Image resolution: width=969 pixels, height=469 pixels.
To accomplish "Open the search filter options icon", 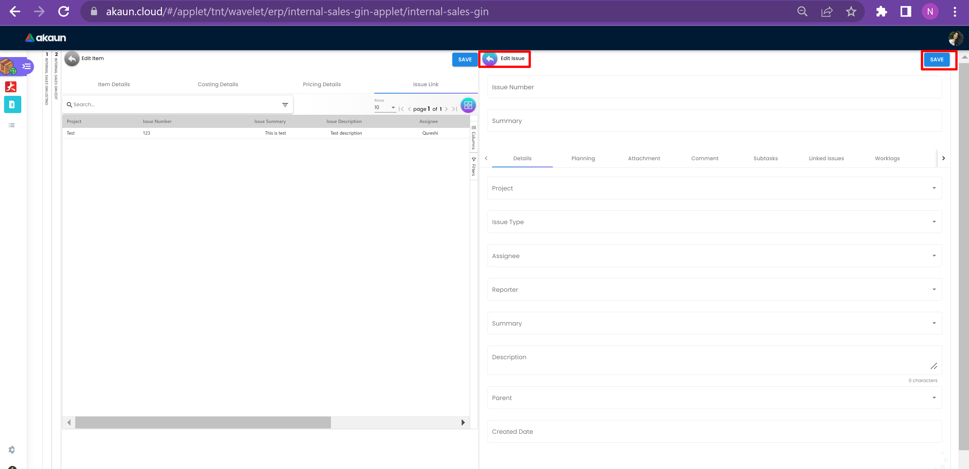I will (x=285, y=105).
